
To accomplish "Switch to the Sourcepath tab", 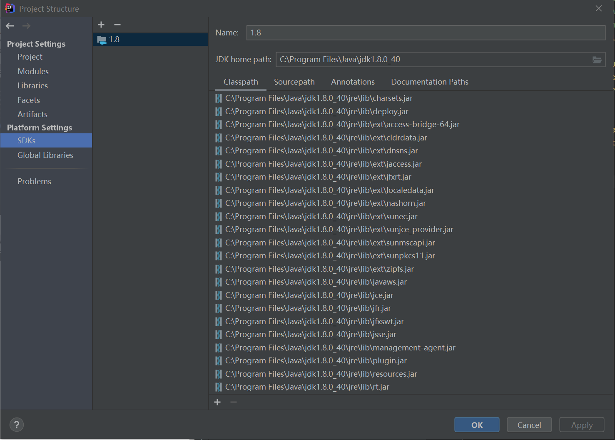I will coord(294,82).
